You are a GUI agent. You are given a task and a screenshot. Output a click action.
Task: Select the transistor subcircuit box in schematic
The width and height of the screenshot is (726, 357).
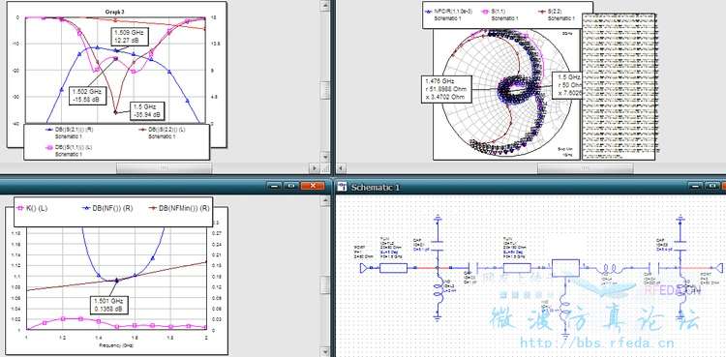(x=565, y=268)
